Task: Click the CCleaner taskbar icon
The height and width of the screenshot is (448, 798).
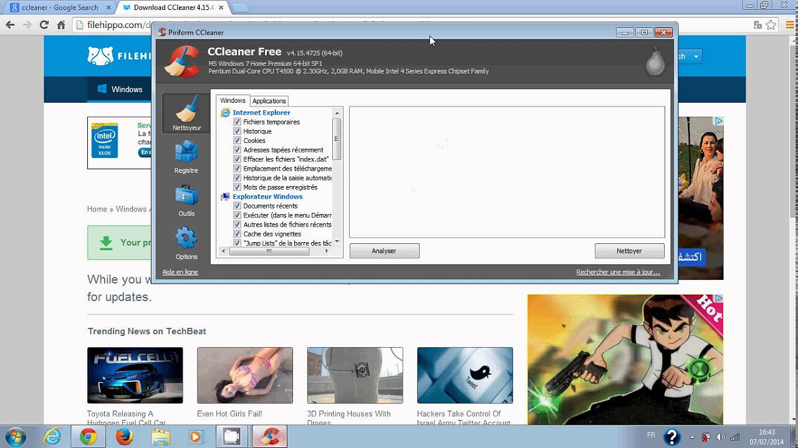Action: [x=270, y=437]
